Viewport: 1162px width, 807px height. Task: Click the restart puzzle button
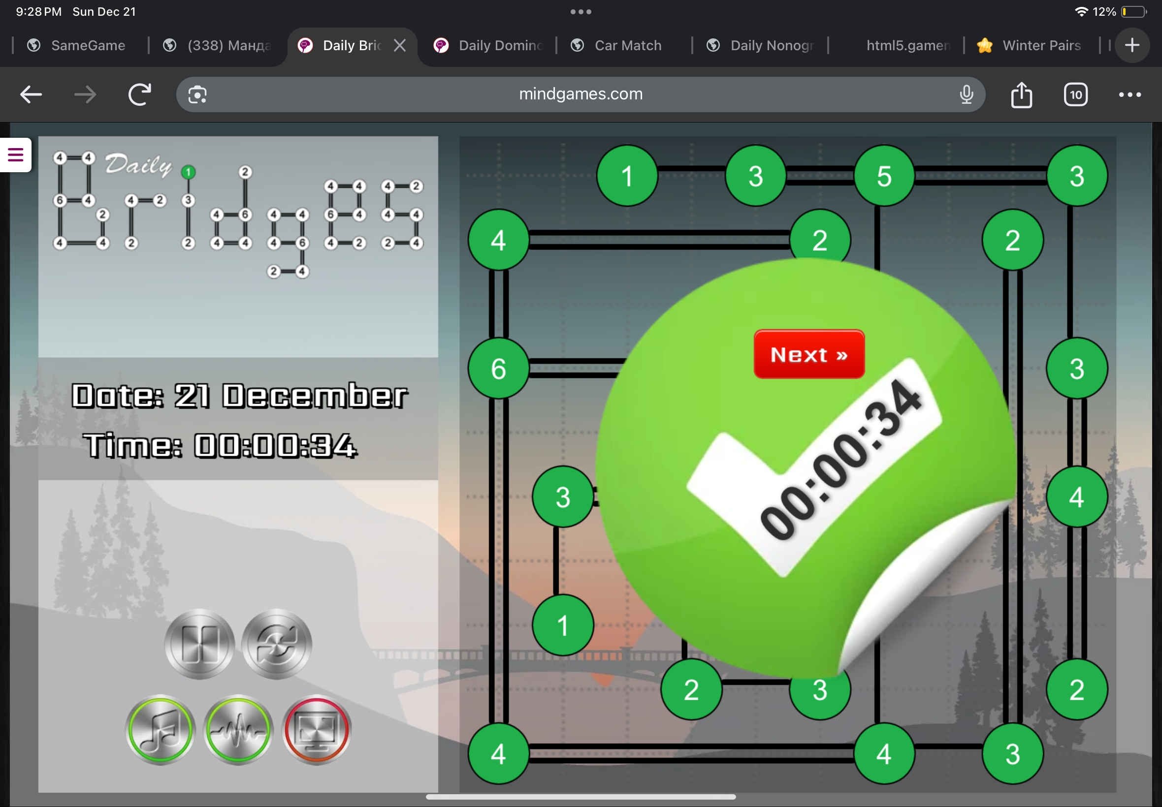[x=277, y=644]
